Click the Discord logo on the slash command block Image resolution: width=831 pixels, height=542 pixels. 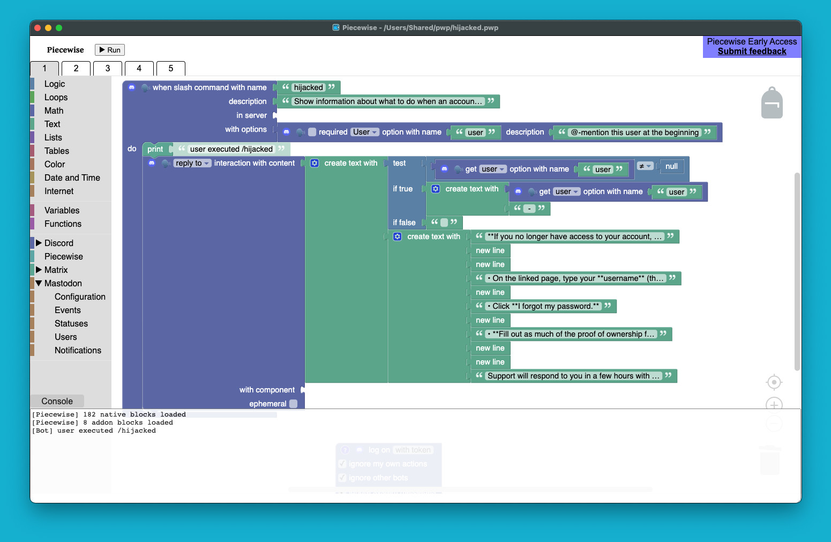pyautogui.click(x=132, y=87)
